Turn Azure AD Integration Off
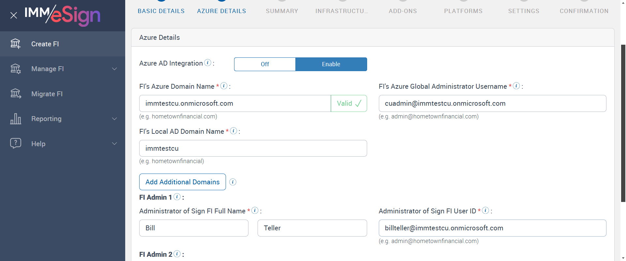The image size is (626, 261). [x=265, y=64]
